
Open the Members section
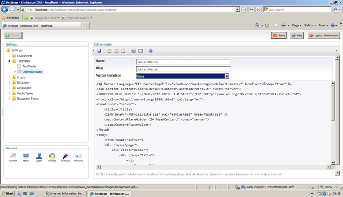point(78,157)
